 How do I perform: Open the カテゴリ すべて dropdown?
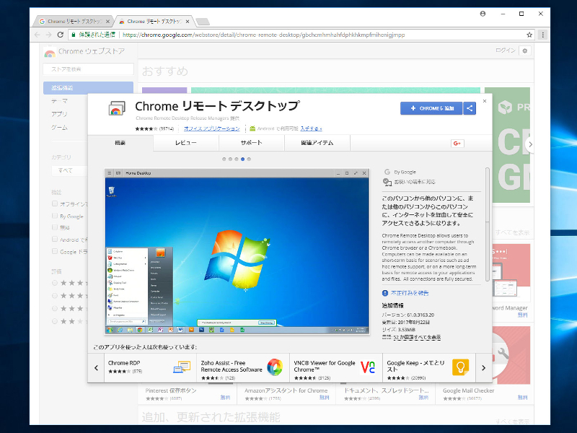click(x=69, y=170)
